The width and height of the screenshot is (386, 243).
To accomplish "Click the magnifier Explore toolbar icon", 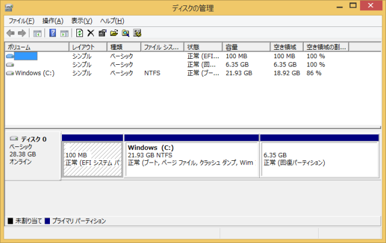I will coord(126,33).
